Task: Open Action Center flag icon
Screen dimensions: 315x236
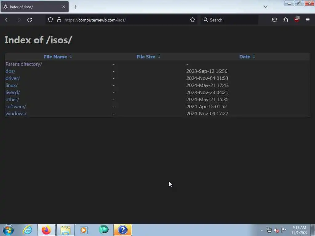Action: [x=284, y=230]
